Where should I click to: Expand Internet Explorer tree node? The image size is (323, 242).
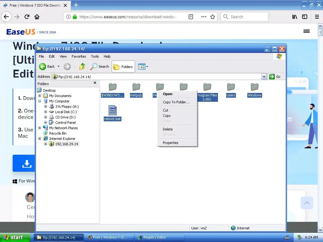click(x=39, y=139)
